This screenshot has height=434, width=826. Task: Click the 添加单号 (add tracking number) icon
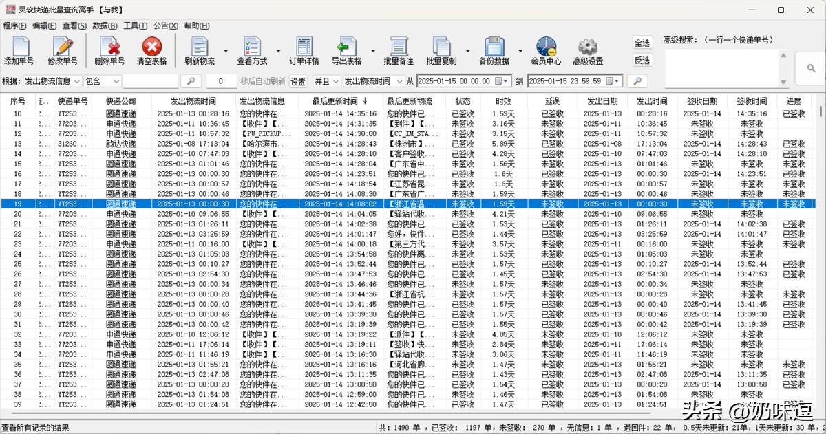coord(19,48)
